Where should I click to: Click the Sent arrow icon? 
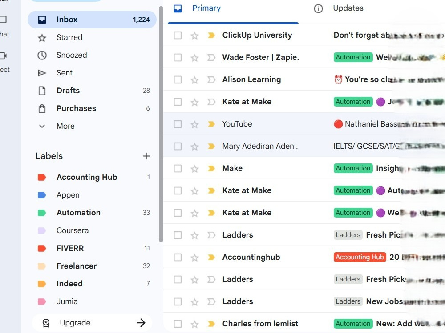(42, 73)
